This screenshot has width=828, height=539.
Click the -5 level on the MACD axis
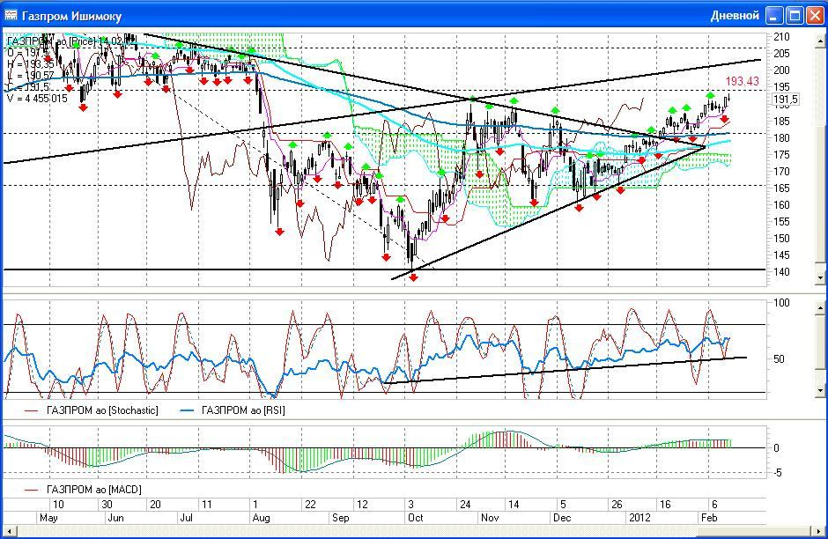click(x=778, y=473)
